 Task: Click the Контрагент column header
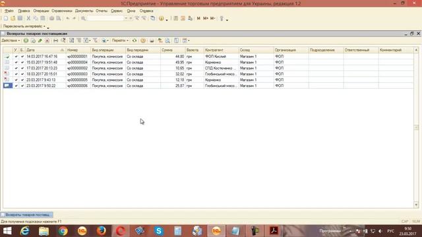222,50
